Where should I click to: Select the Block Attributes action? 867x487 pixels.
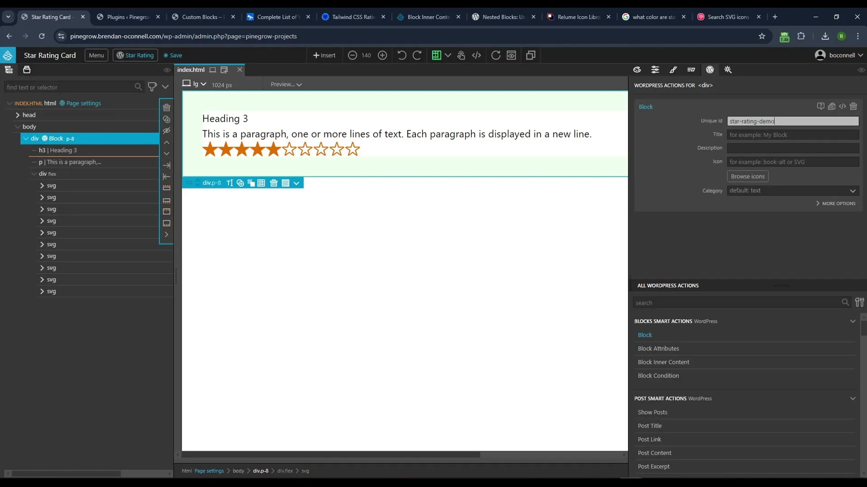click(x=658, y=348)
